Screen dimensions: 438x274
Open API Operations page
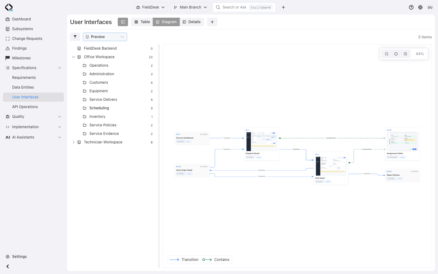point(33,107)
